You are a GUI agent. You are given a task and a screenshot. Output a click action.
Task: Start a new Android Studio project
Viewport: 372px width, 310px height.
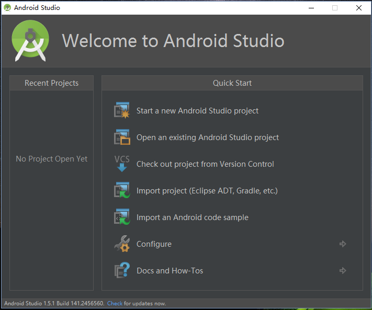point(197,111)
